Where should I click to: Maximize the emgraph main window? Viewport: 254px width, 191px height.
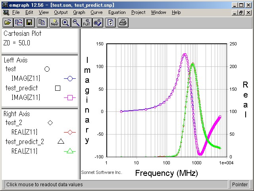(x=241, y=5)
